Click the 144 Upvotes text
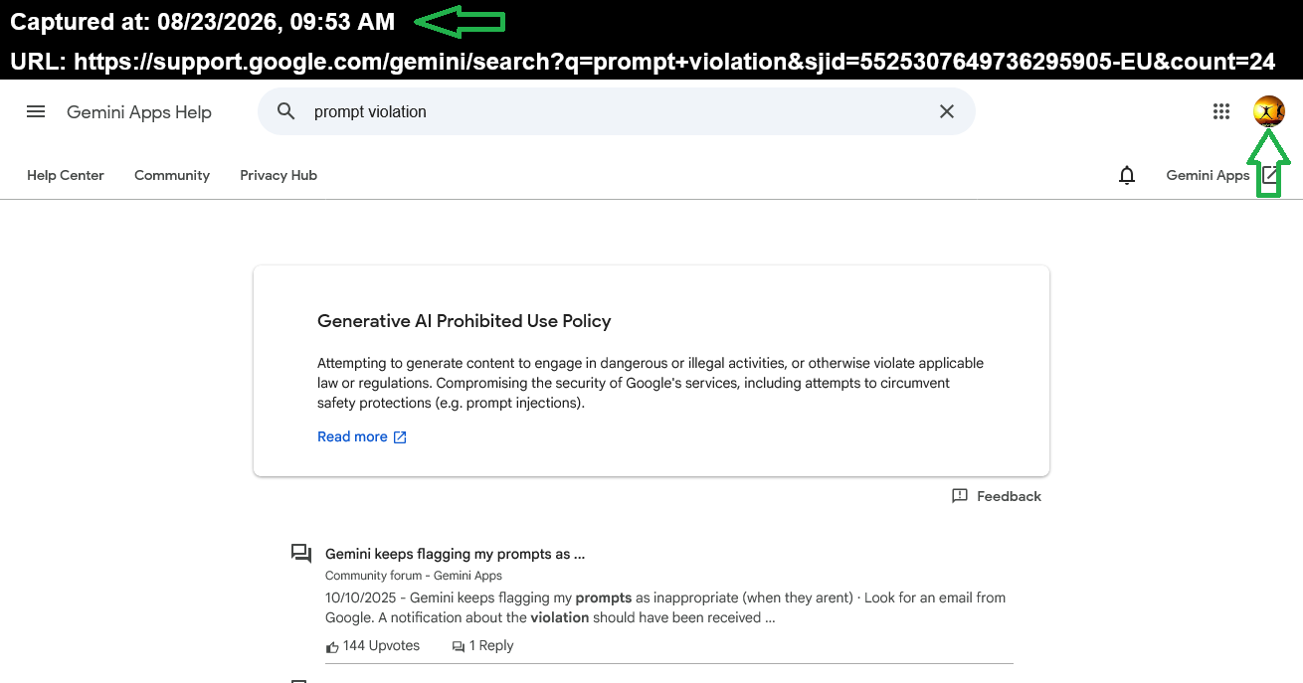1303x683 pixels. (x=381, y=645)
